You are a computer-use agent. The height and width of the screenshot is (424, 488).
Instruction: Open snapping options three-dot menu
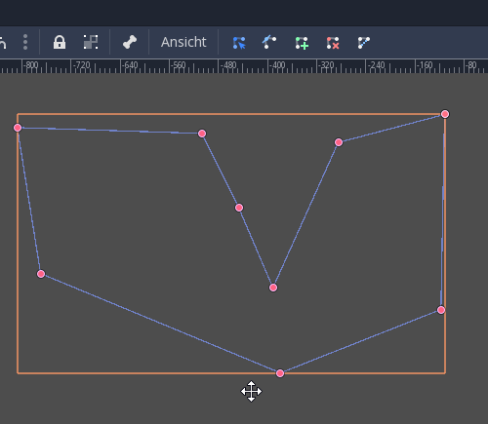(25, 42)
